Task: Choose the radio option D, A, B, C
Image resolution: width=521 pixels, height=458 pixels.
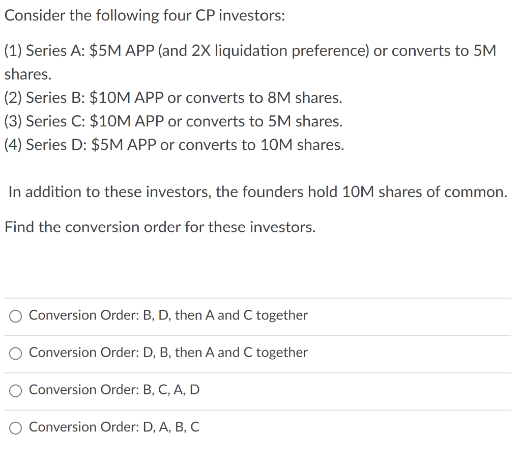Action: coord(16,428)
